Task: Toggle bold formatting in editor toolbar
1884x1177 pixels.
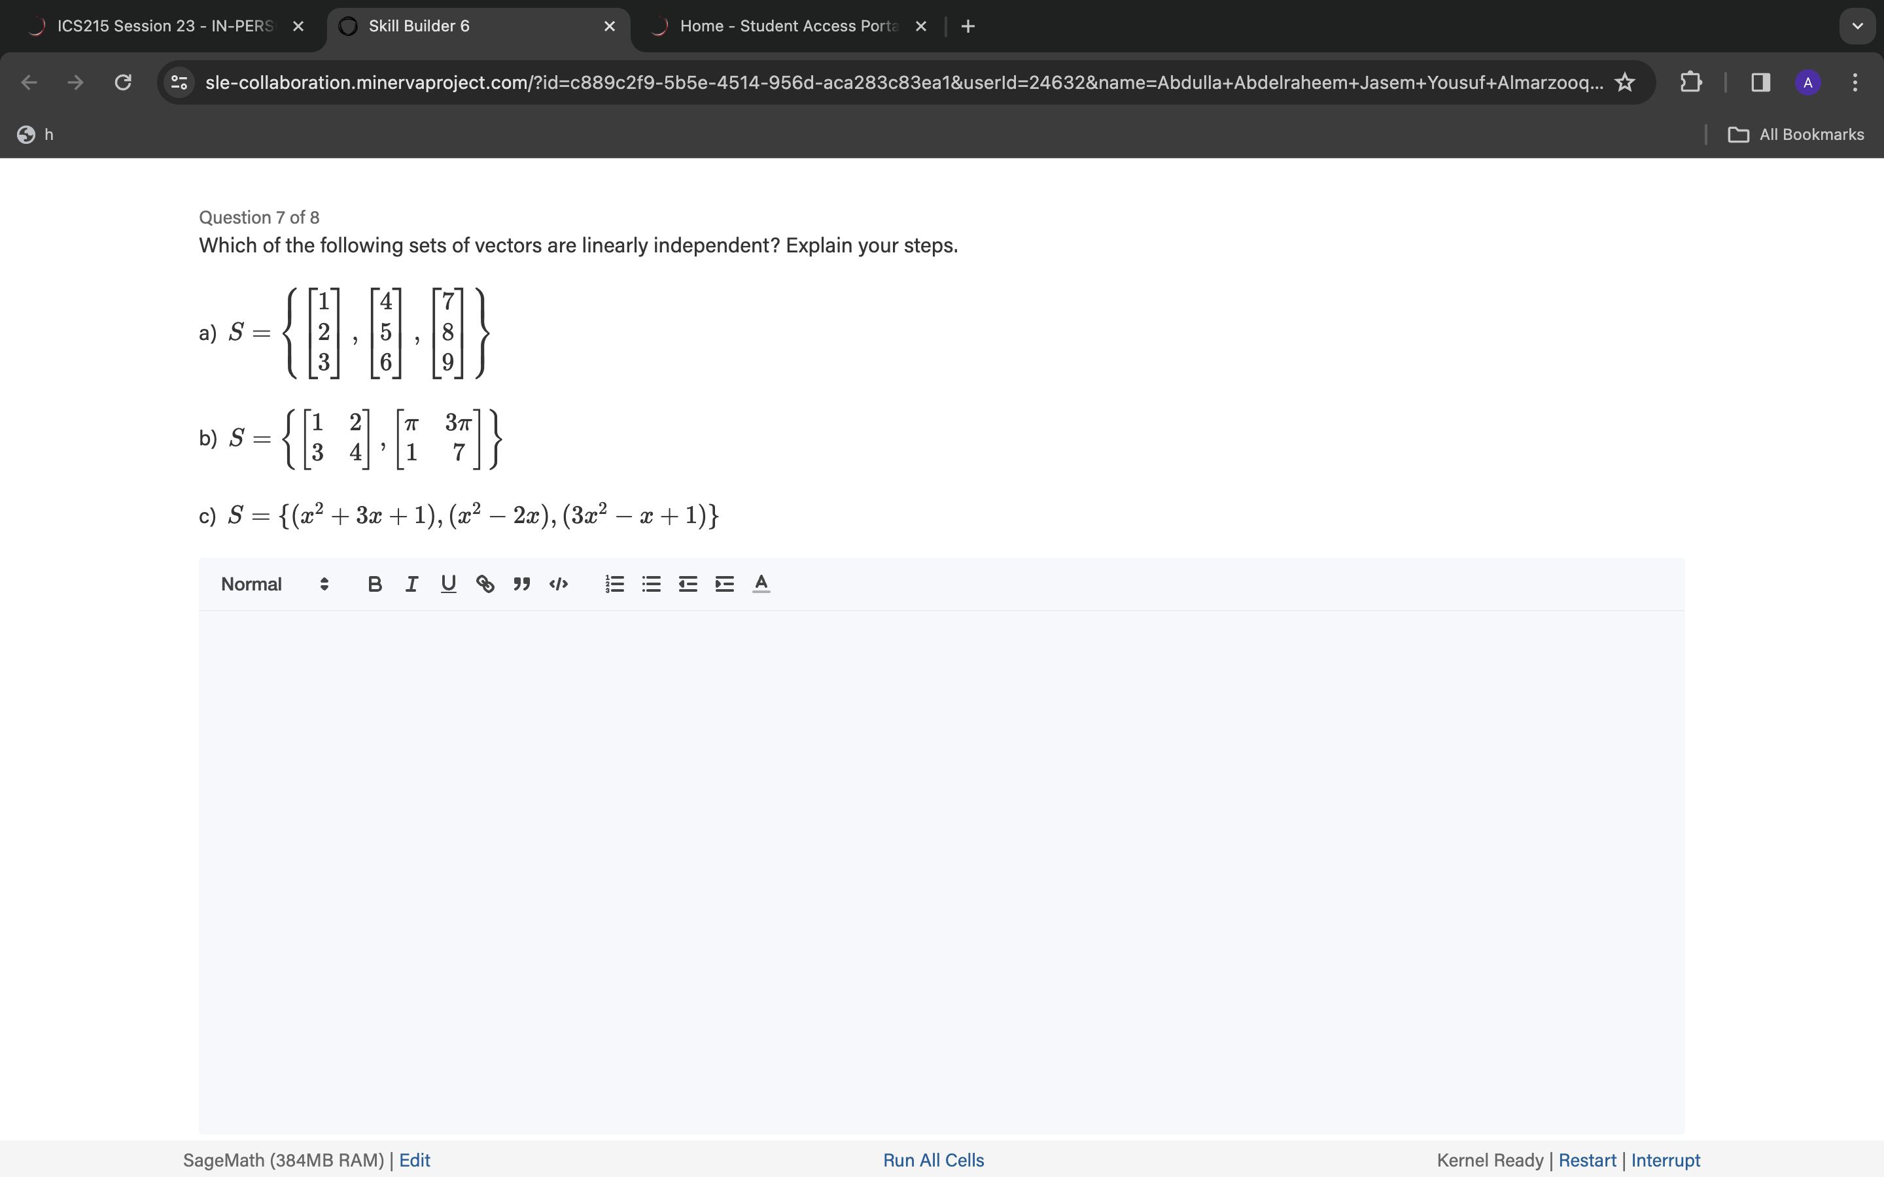Action: click(x=374, y=584)
